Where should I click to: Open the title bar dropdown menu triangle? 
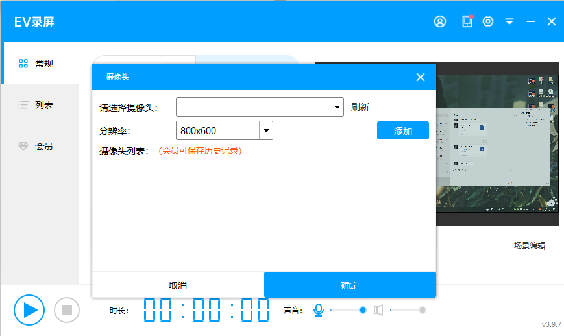point(509,21)
